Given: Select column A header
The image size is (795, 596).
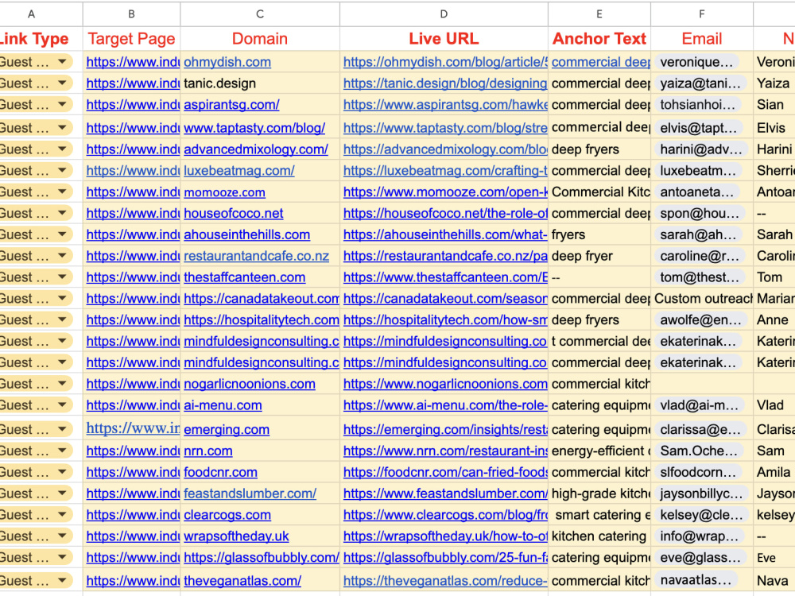Looking at the screenshot, I should (x=32, y=14).
